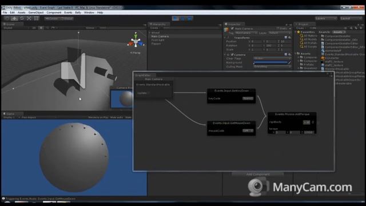Open the mouseCode dropdown in GetMouseDown node
The image size is (366, 206).
248,131
